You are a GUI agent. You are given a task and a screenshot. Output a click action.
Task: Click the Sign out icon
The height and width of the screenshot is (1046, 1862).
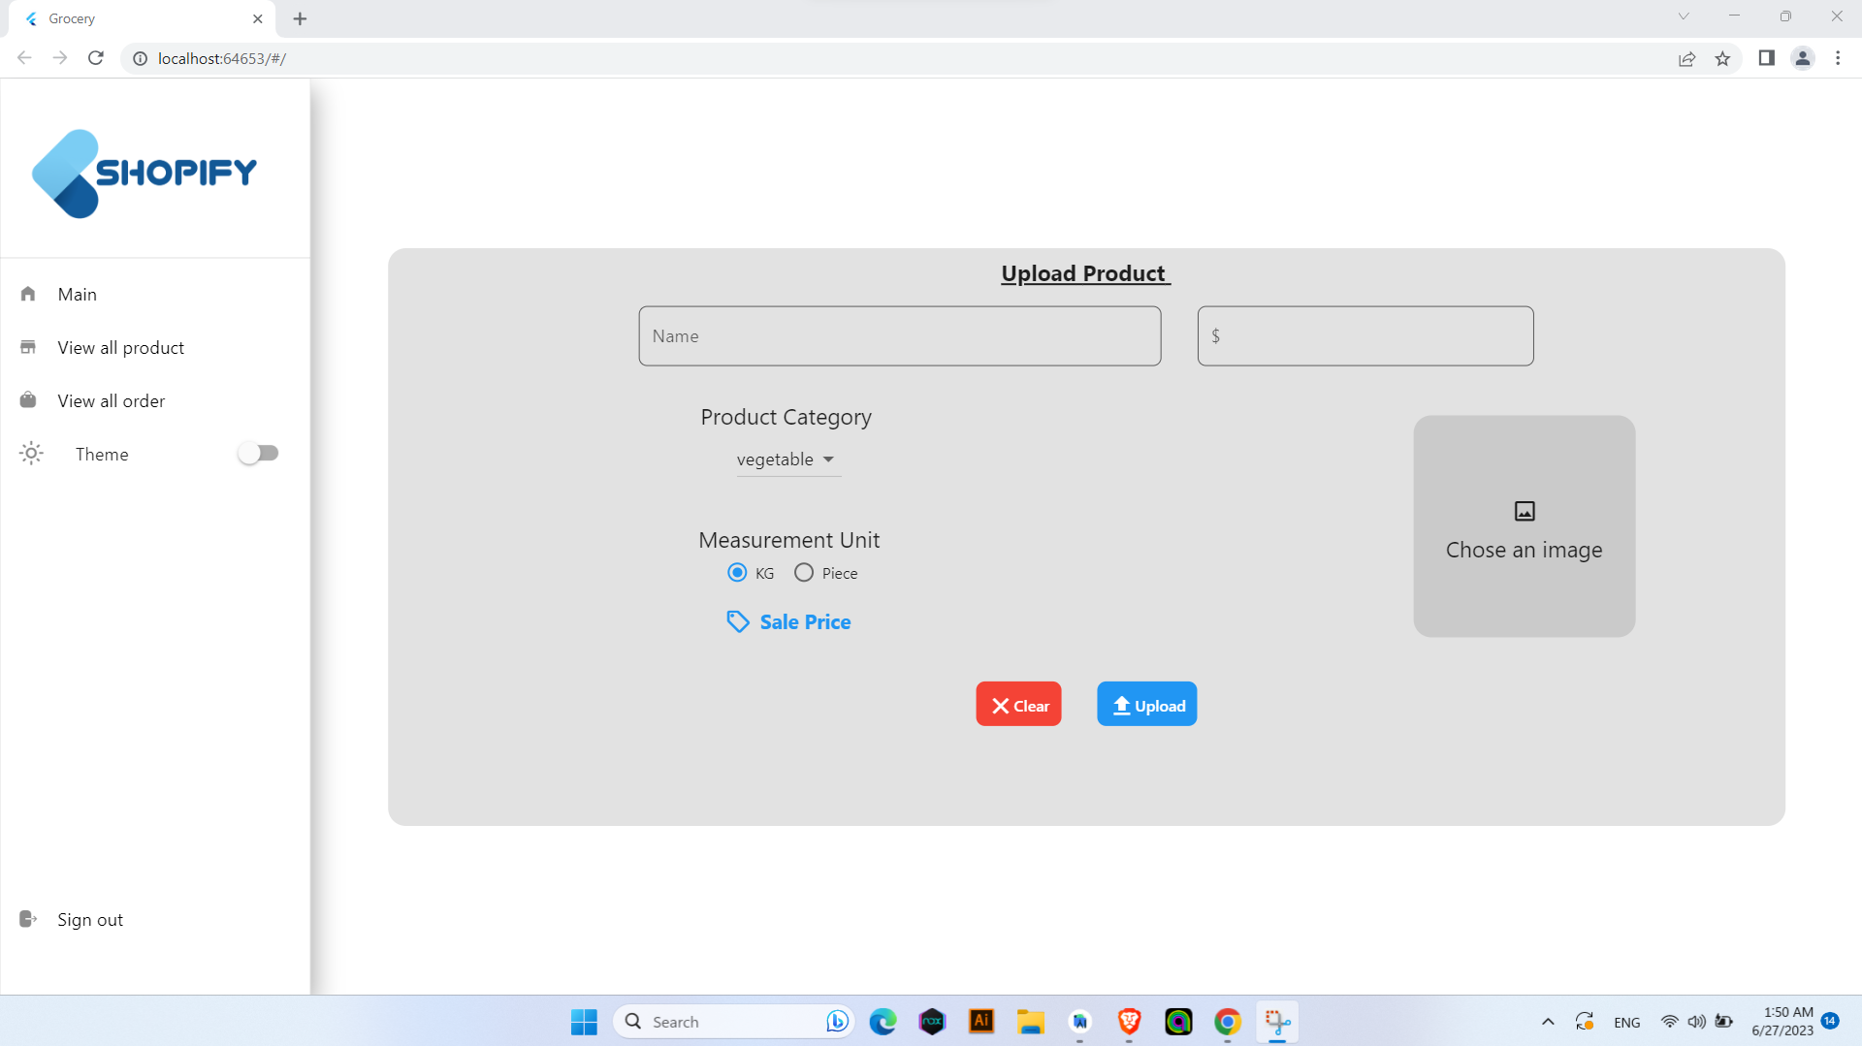click(x=25, y=918)
